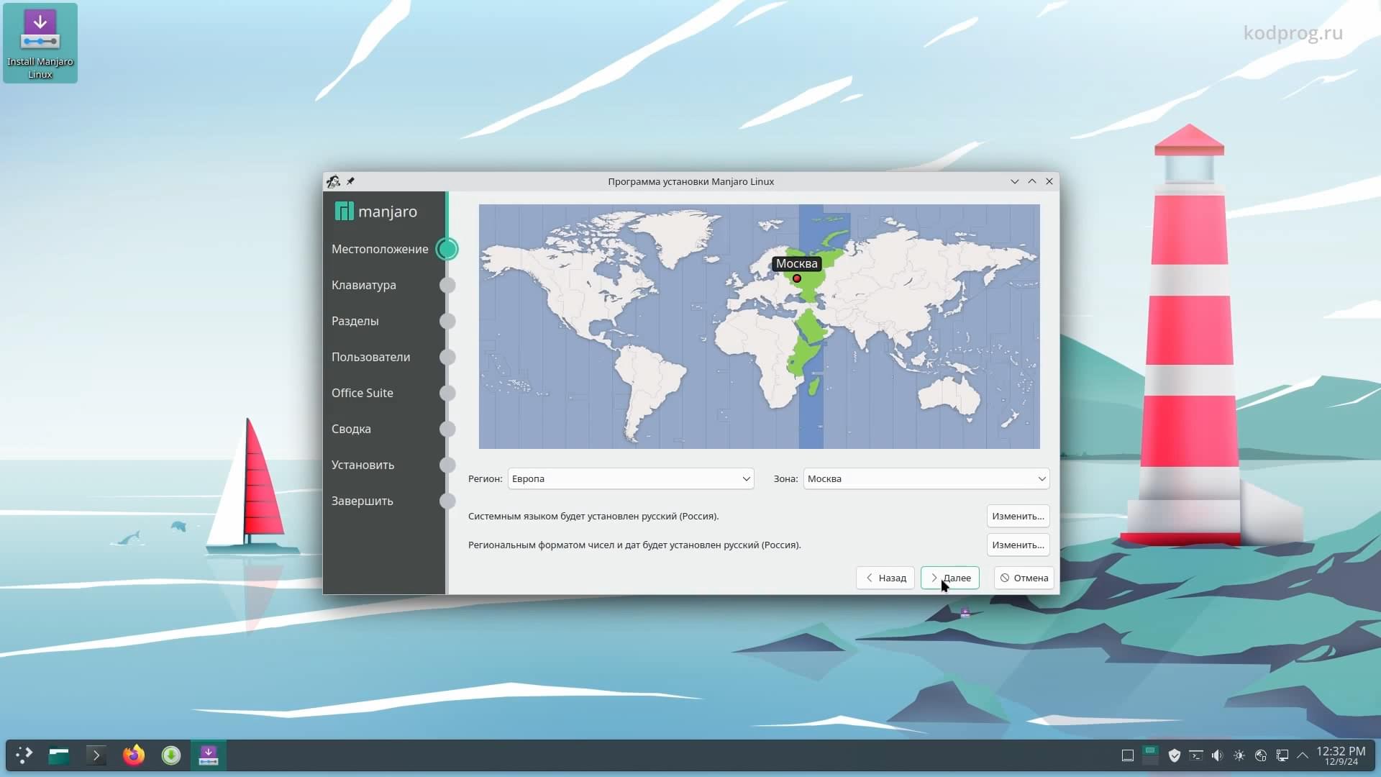This screenshot has height=777, width=1381.
Task: Click Изменить for system language
Action: coord(1018,517)
